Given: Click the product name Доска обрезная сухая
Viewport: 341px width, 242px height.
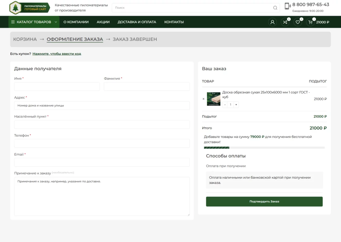Looking at the screenshot, I should pos(266,94).
